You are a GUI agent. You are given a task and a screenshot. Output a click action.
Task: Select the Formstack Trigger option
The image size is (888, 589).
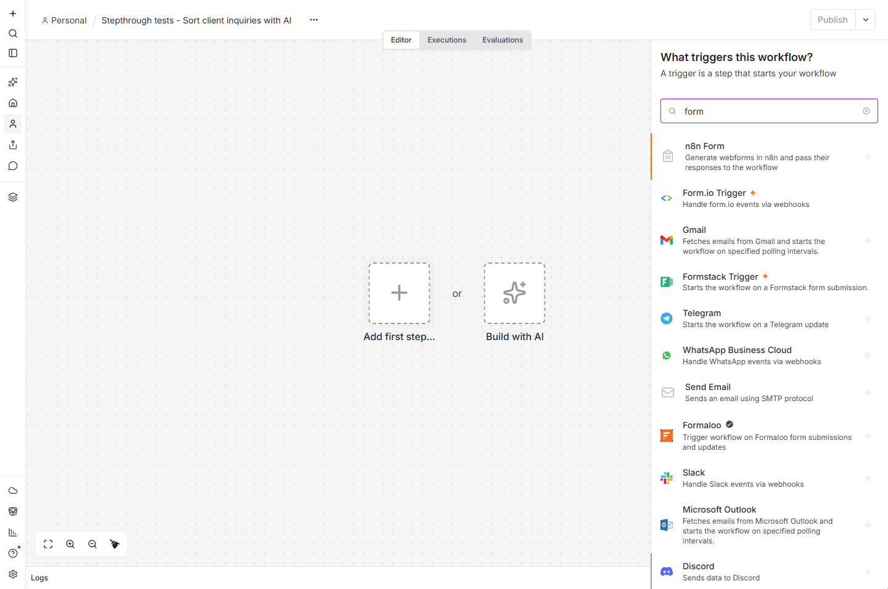(769, 282)
